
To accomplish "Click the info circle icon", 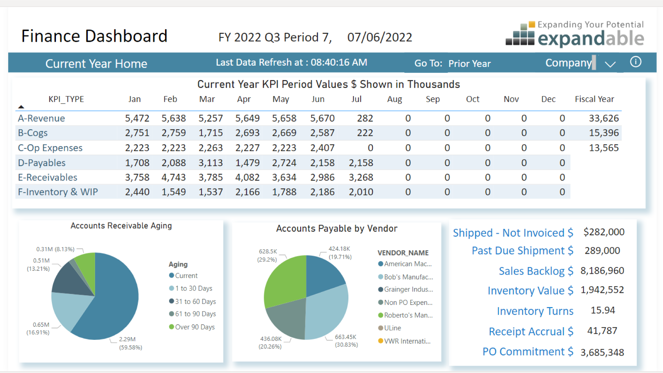I will (635, 62).
